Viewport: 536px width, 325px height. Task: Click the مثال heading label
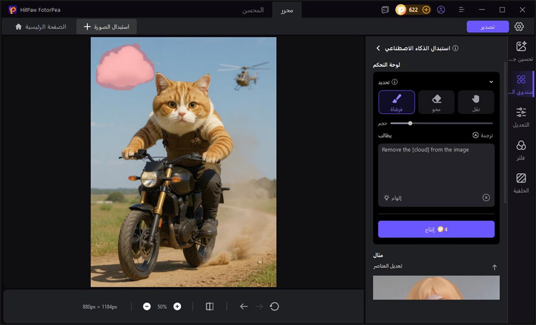pyautogui.click(x=378, y=255)
